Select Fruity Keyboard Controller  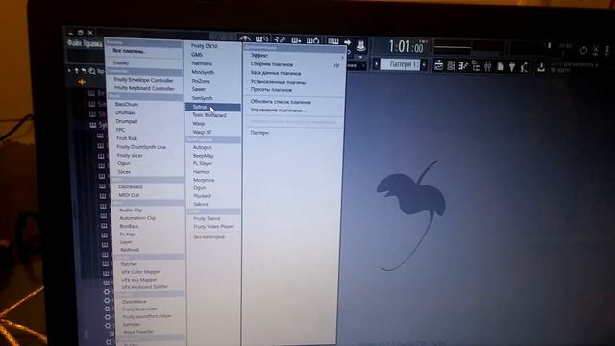click(144, 89)
